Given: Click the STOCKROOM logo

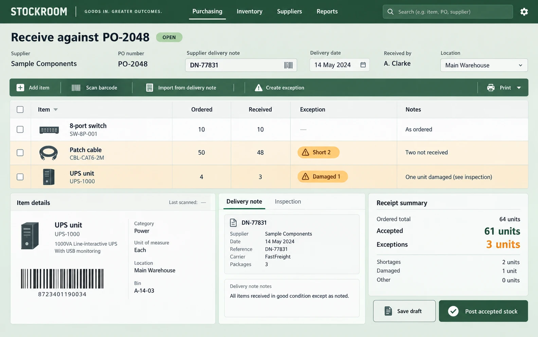Looking at the screenshot, I should coord(39,12).
